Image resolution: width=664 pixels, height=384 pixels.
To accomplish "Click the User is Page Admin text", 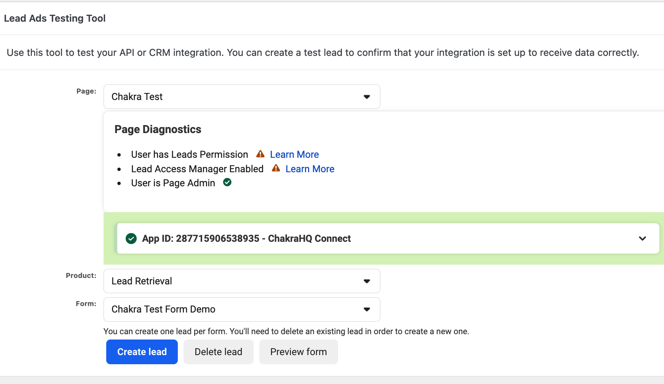I will tap(173, 183).
